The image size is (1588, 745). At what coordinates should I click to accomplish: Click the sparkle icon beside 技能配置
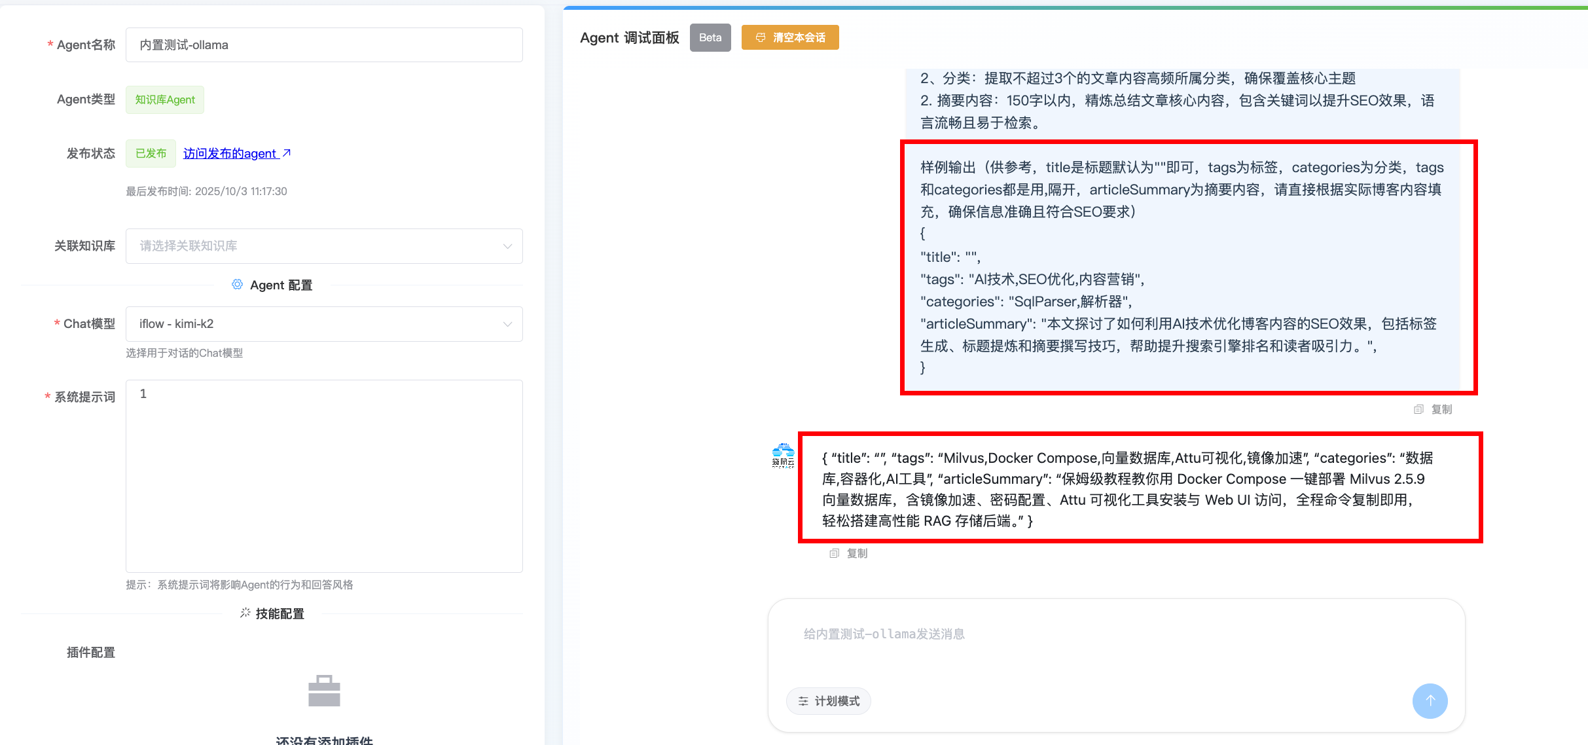coord(245,613)
